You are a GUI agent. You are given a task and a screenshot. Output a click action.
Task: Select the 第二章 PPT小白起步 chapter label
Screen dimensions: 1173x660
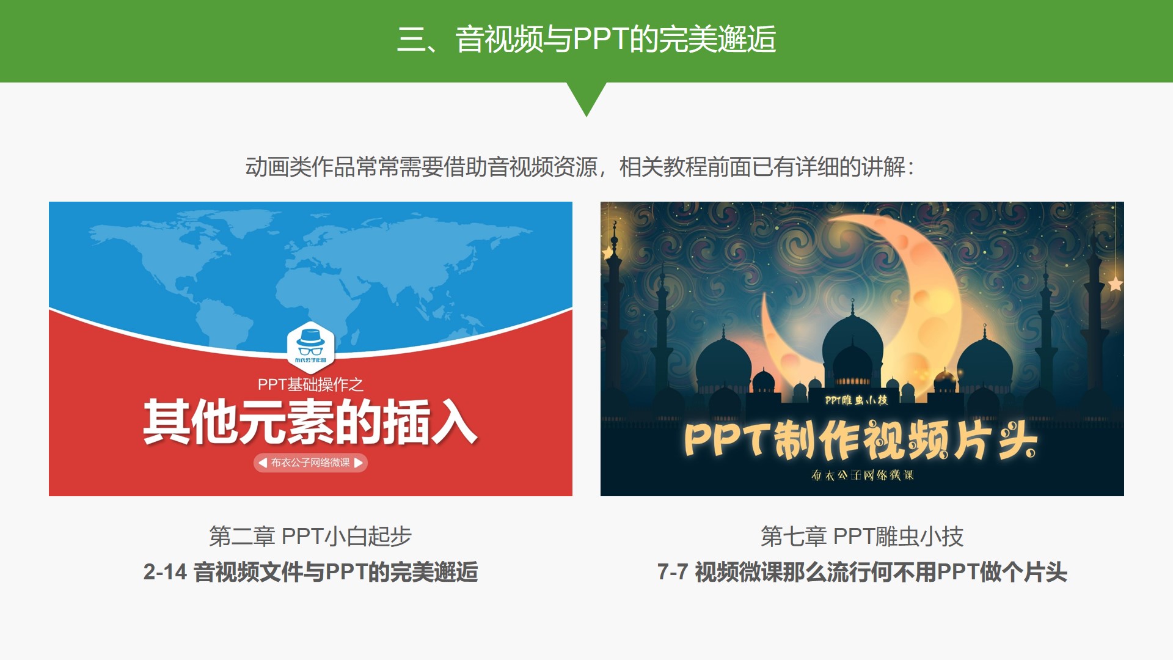click(310, 537)
